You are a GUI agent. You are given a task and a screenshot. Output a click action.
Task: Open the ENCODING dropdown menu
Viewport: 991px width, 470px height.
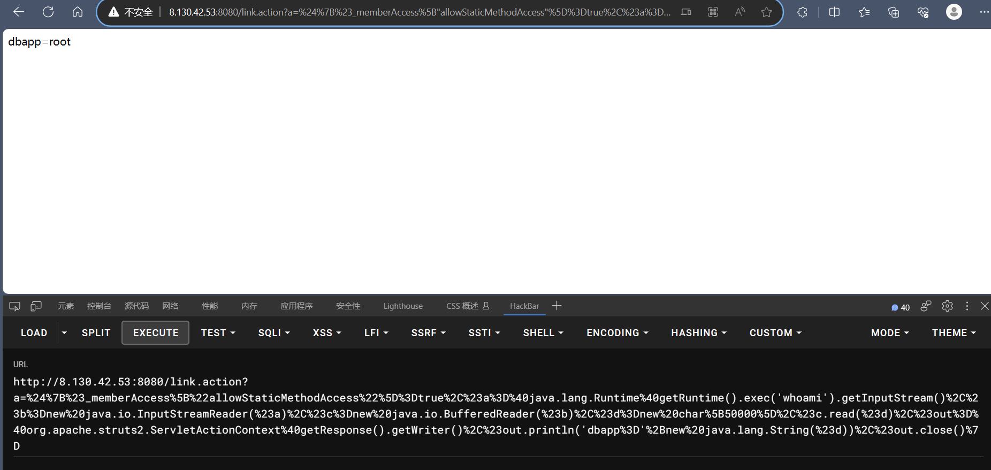point(618,333)
